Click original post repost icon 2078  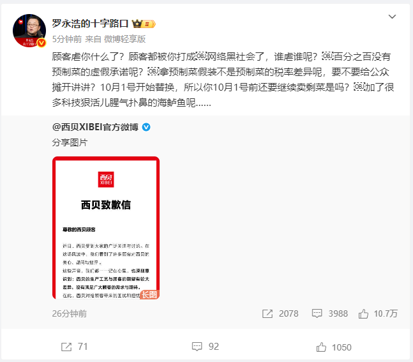(x=267, y=313)
